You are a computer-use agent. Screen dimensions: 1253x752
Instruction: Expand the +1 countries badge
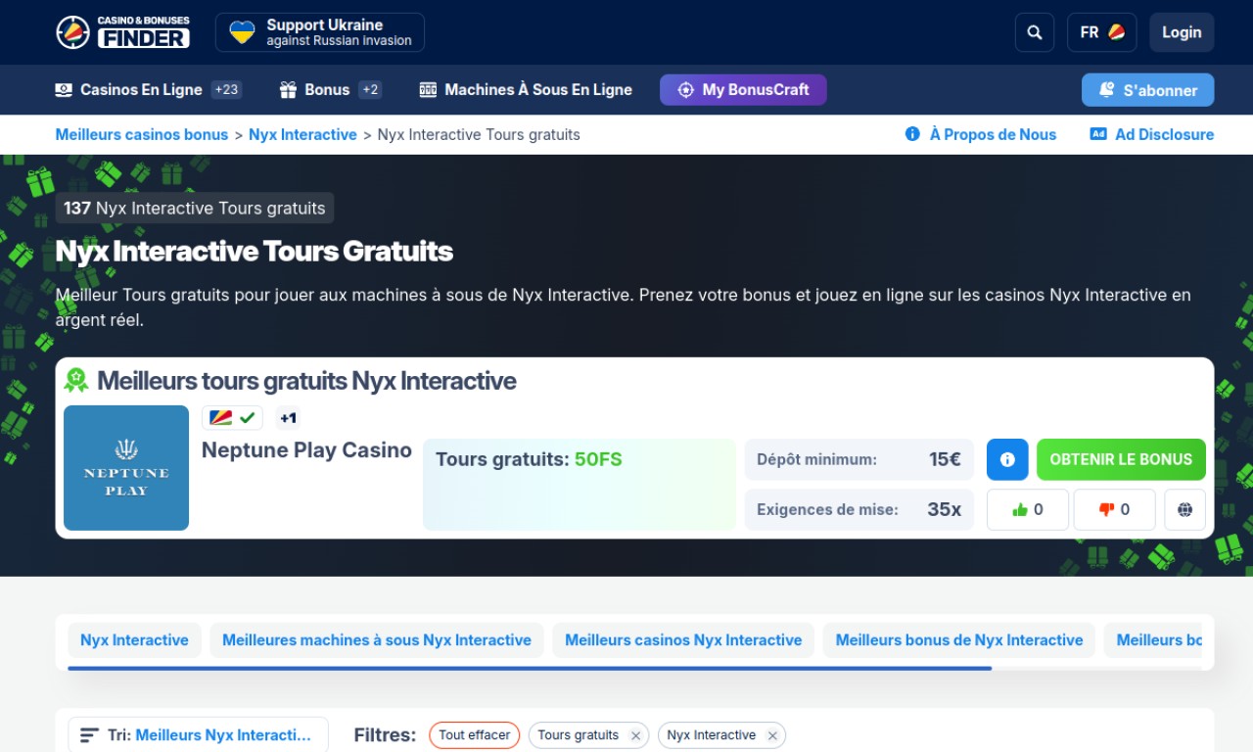coord(288,418)
